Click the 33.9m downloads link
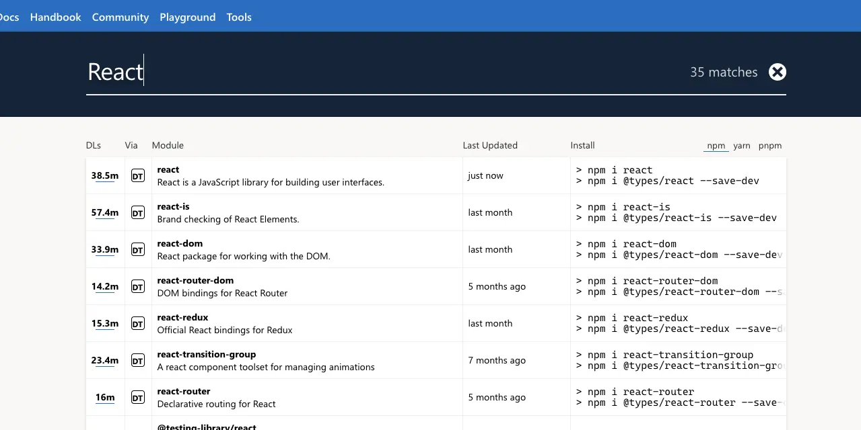The image size is (861, 430). click(x=105, y=250)
